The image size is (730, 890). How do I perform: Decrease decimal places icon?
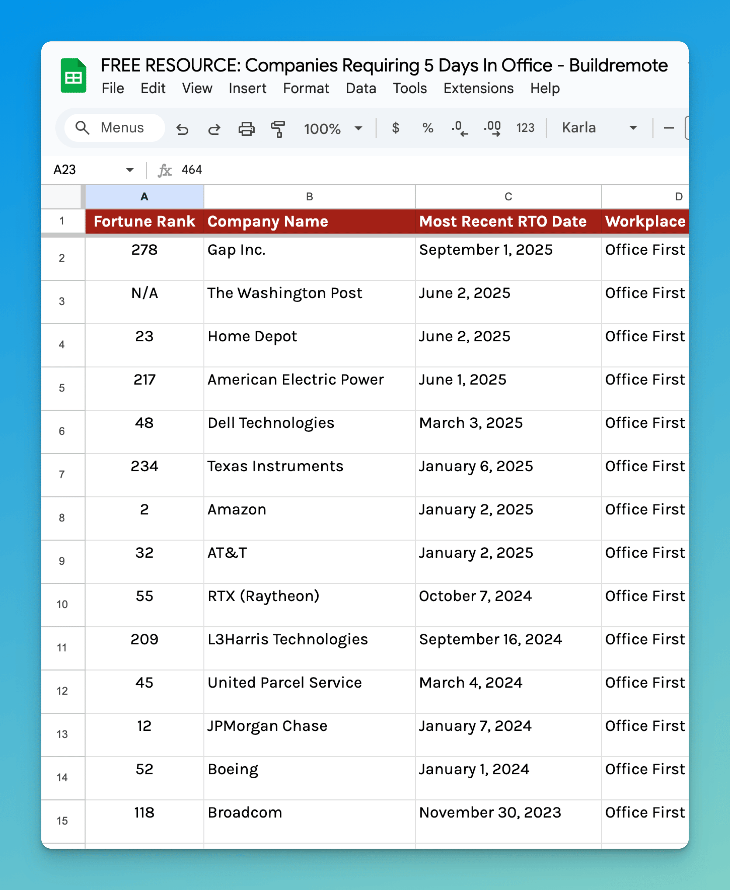pyautogui.click(x=460, y=128)
